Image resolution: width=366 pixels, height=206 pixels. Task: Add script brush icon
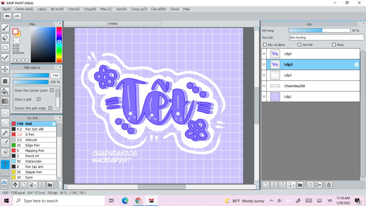pyautogui.click(x=41, y=185)
